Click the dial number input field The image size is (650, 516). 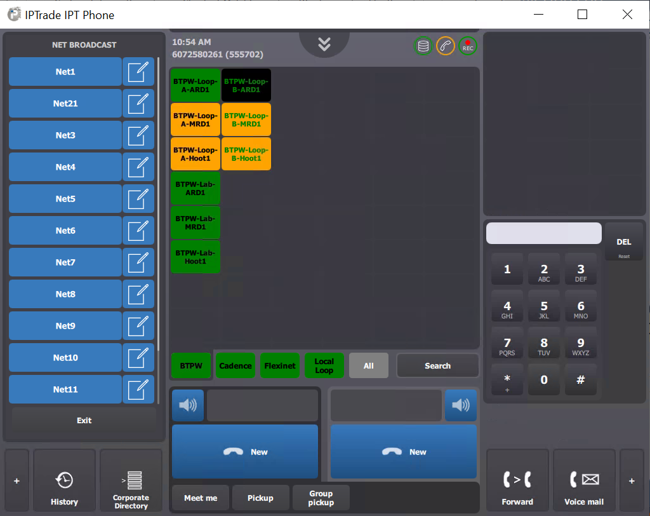544,233
